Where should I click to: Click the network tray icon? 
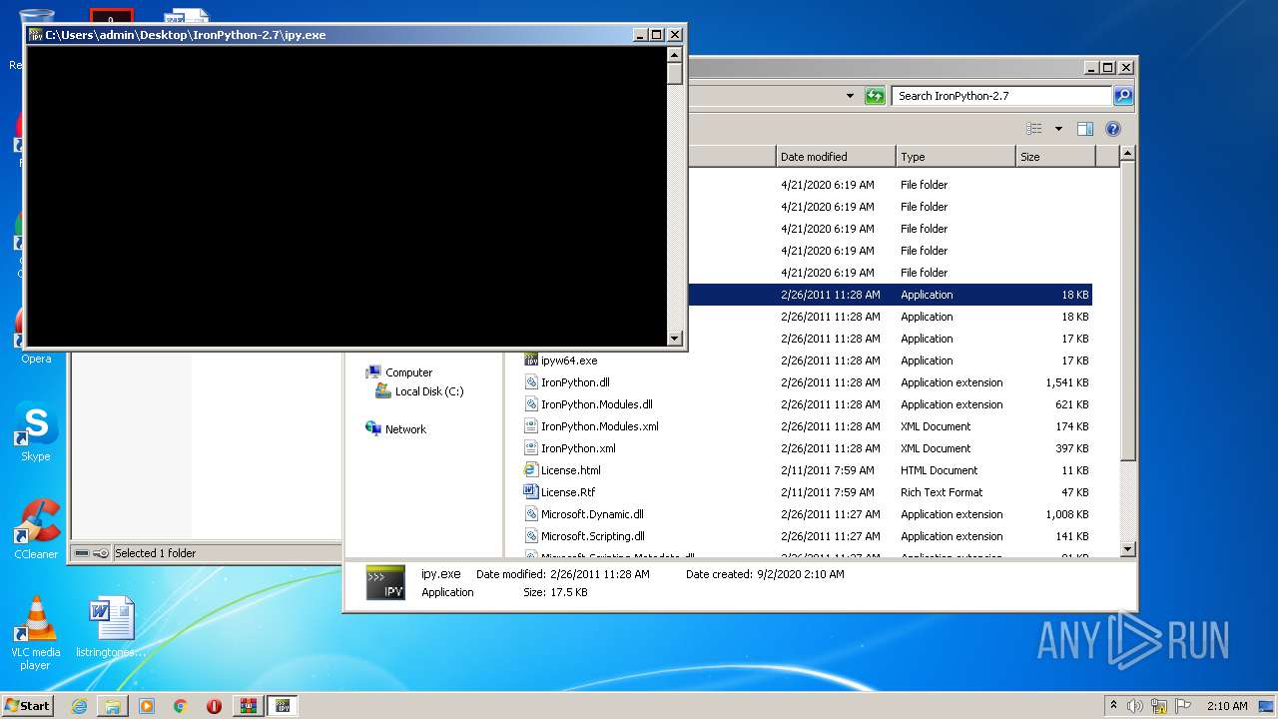click(x=1159, y=706)
